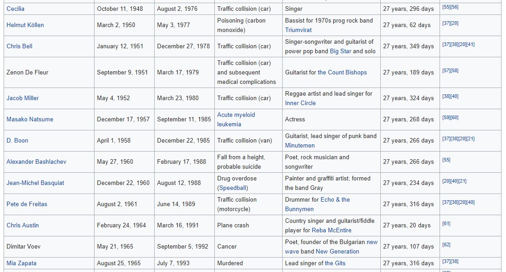Click the date March 23, 1980
The image size is (506, 272).
pyautogui.click(x=178, y=98)
